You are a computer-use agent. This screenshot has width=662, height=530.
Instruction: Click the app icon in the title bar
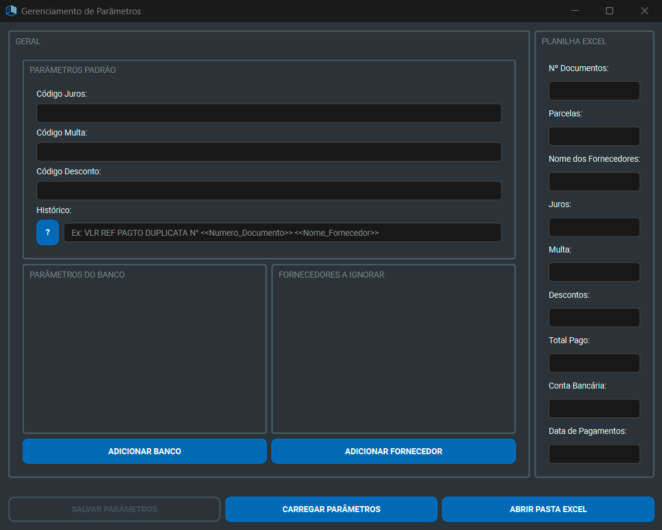11,11
